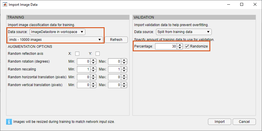Viewport: 262px width, 131px height.
Task: Increase the validation Percentage with the up arrow
Action: [x=180, y=45]
